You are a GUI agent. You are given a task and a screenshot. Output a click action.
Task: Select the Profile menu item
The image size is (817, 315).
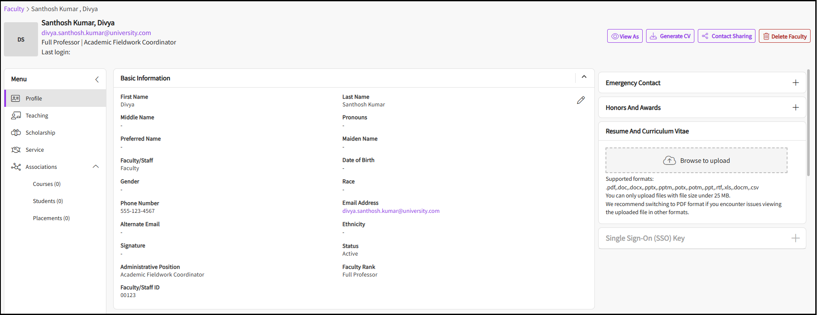click(x=34, y=98)
